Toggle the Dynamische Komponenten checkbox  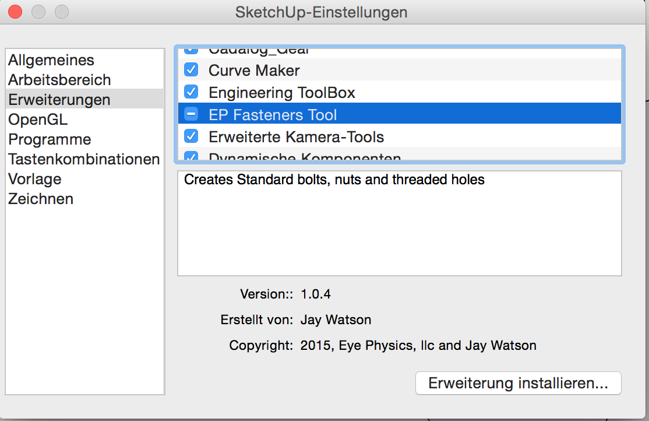191,157
